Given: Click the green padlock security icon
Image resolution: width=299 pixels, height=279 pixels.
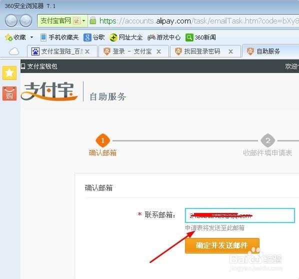Looking at the screenshot, I should (x=93, y=20).
